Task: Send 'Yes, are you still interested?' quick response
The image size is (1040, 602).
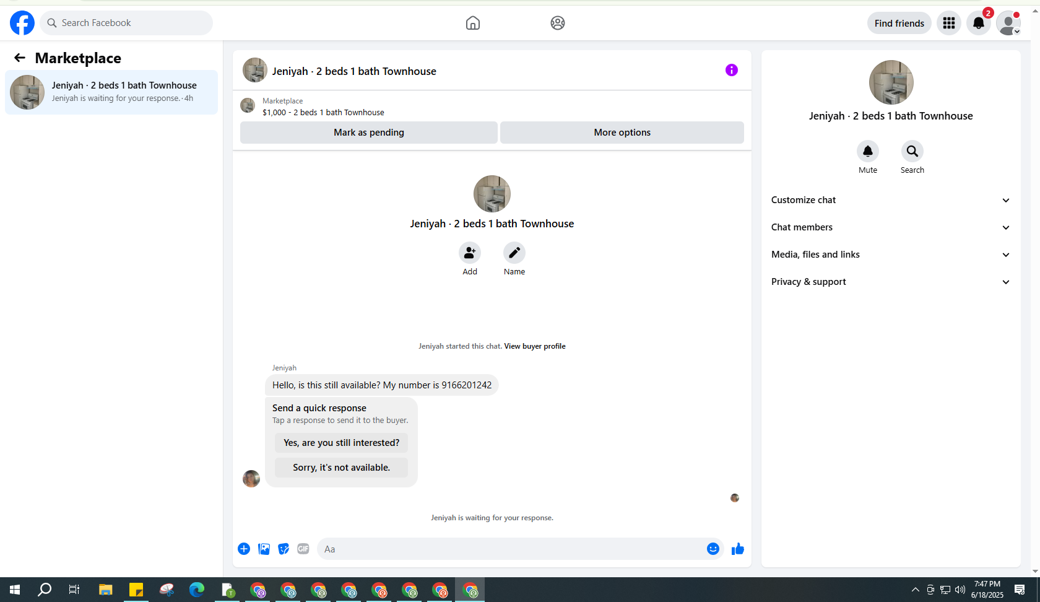Action: coord(342,443)
